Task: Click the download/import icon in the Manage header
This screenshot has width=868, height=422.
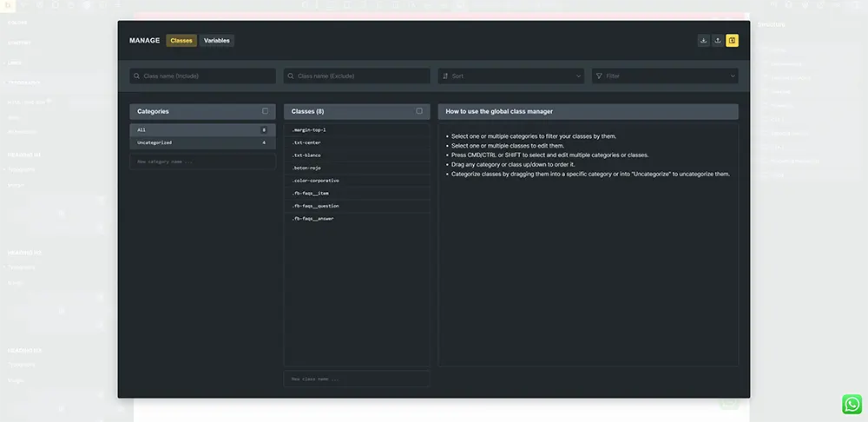Action: (703, 41)
